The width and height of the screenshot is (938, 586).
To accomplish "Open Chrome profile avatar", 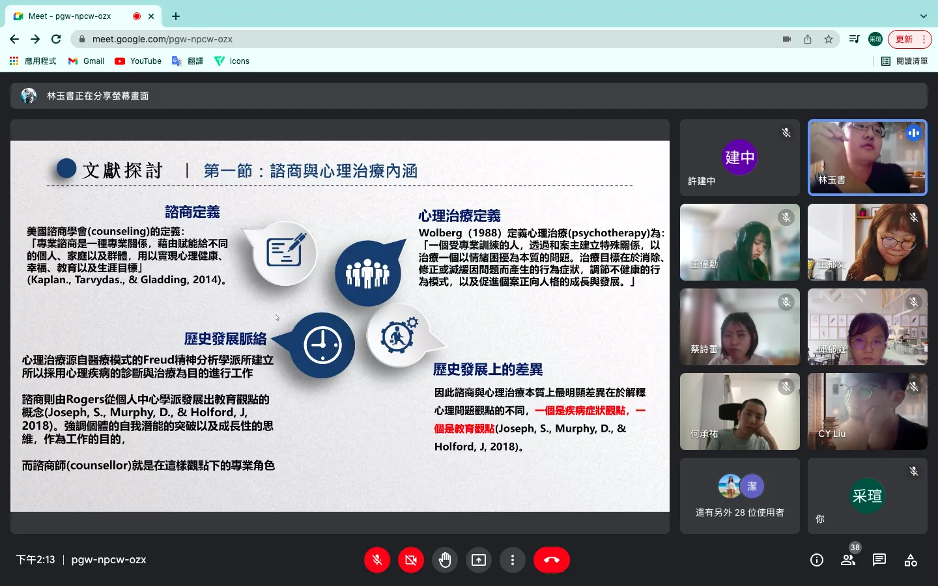I will 875,39.
